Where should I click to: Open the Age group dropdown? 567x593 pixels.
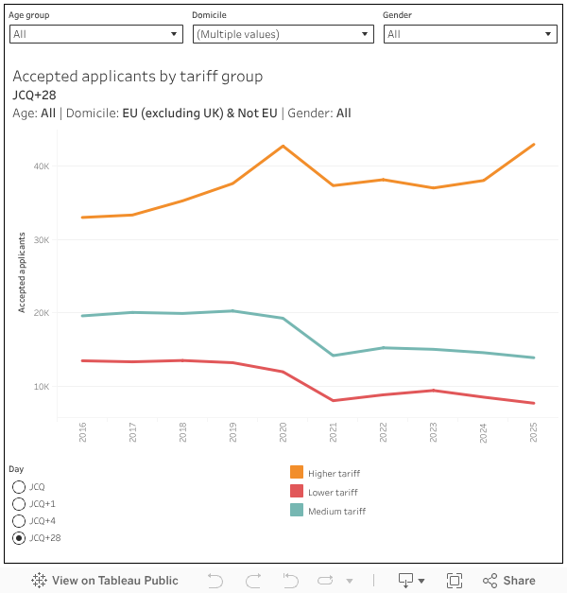click(x=96, y=34)
